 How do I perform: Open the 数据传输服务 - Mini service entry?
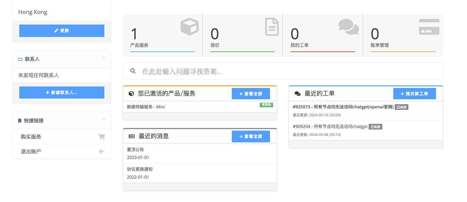tap(146, 107)
